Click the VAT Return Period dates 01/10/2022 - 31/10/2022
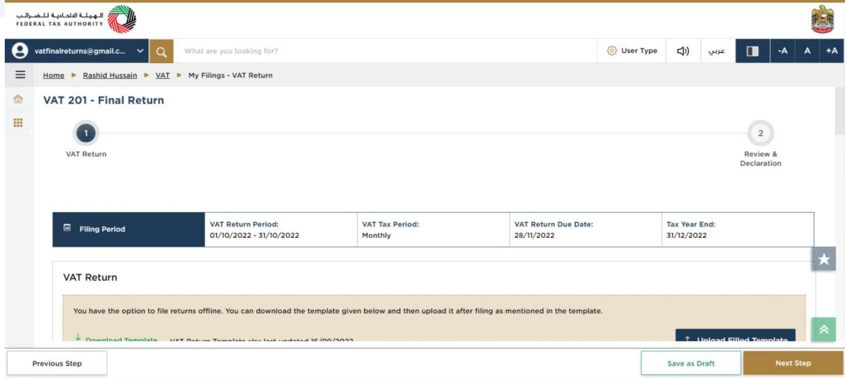845x378 pixels. pyautogui.click(x=255, y=236)
